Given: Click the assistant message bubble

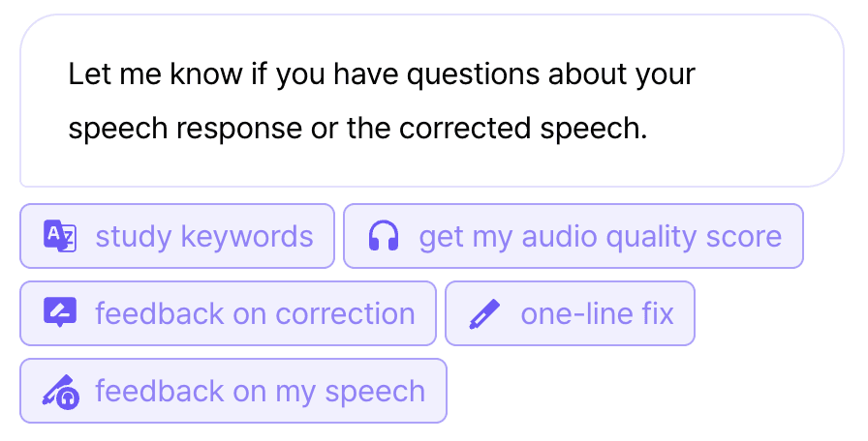Looking at the screenshot, I should click(432, 101).
